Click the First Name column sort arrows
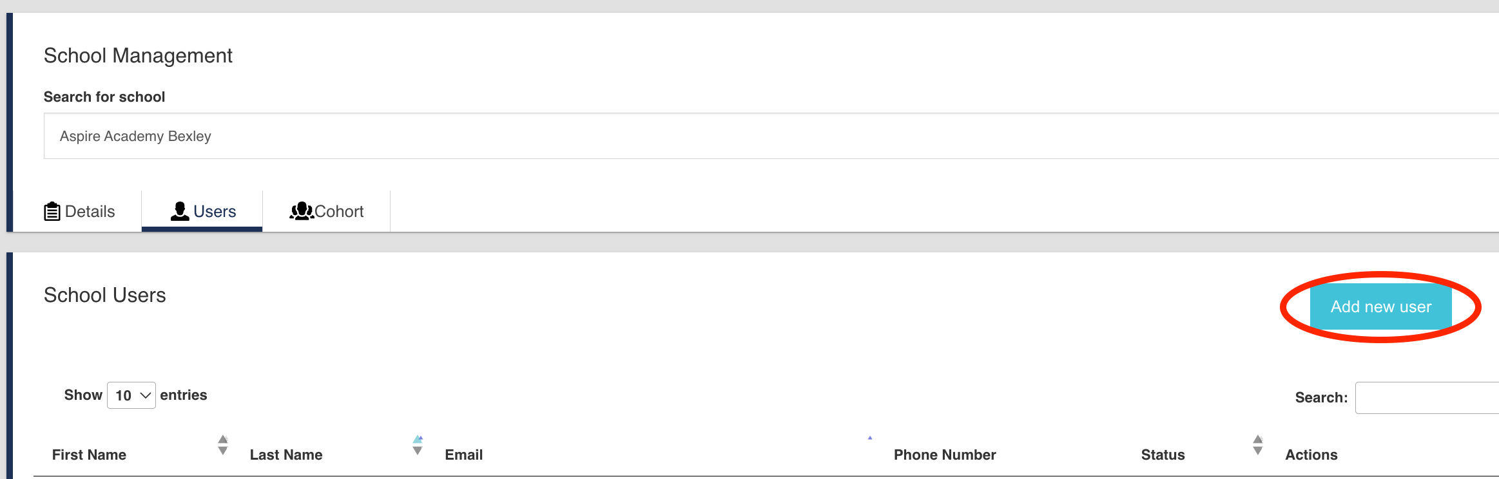Viewport: 1499px width, 479px height. point(223,445)
